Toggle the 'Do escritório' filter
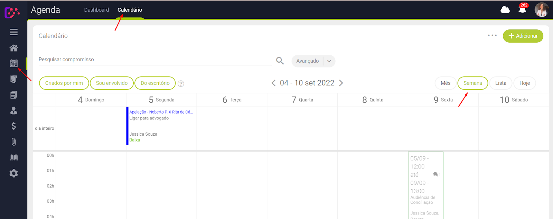This screenshot has height=219, width=553. 155,83
